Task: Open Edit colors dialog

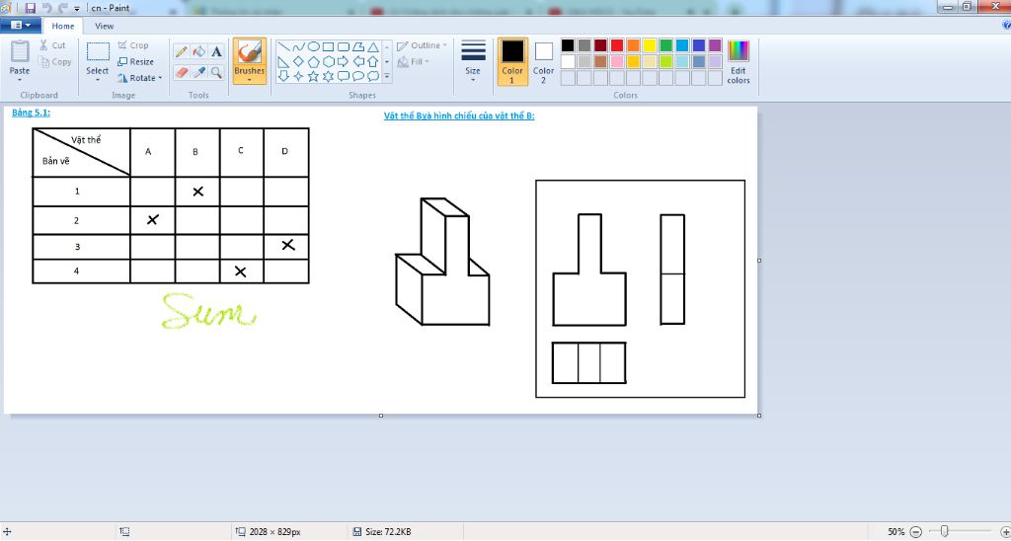Action: (739, 62)
